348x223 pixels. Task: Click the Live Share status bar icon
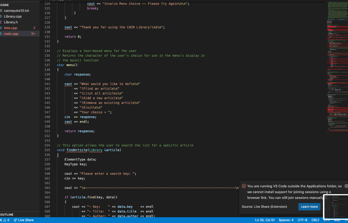point(24,220)
